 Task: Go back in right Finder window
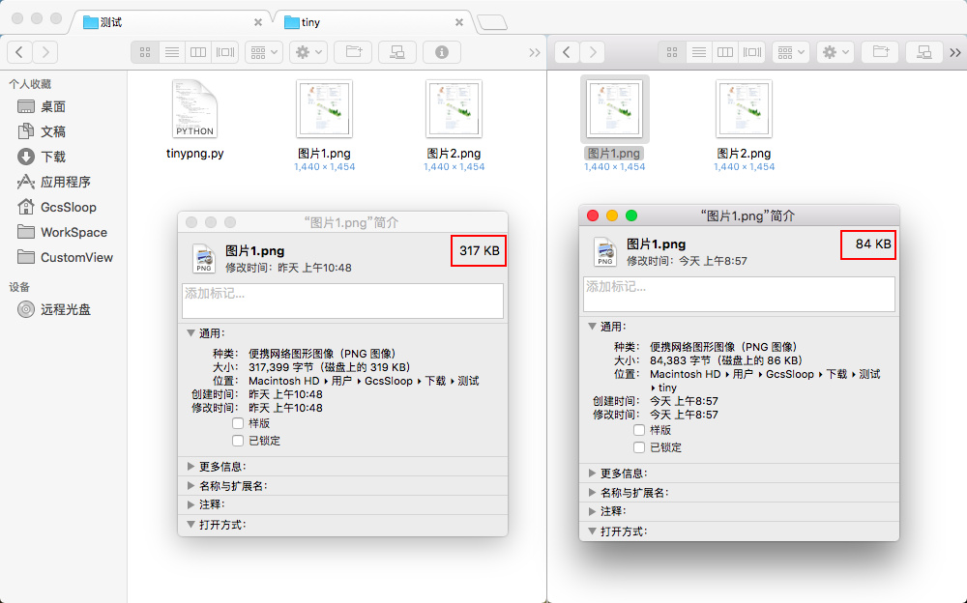567,52
